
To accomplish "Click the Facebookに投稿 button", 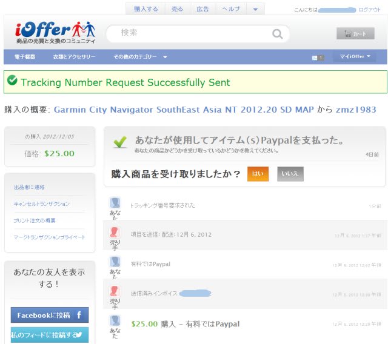I will tap(50, 315).
